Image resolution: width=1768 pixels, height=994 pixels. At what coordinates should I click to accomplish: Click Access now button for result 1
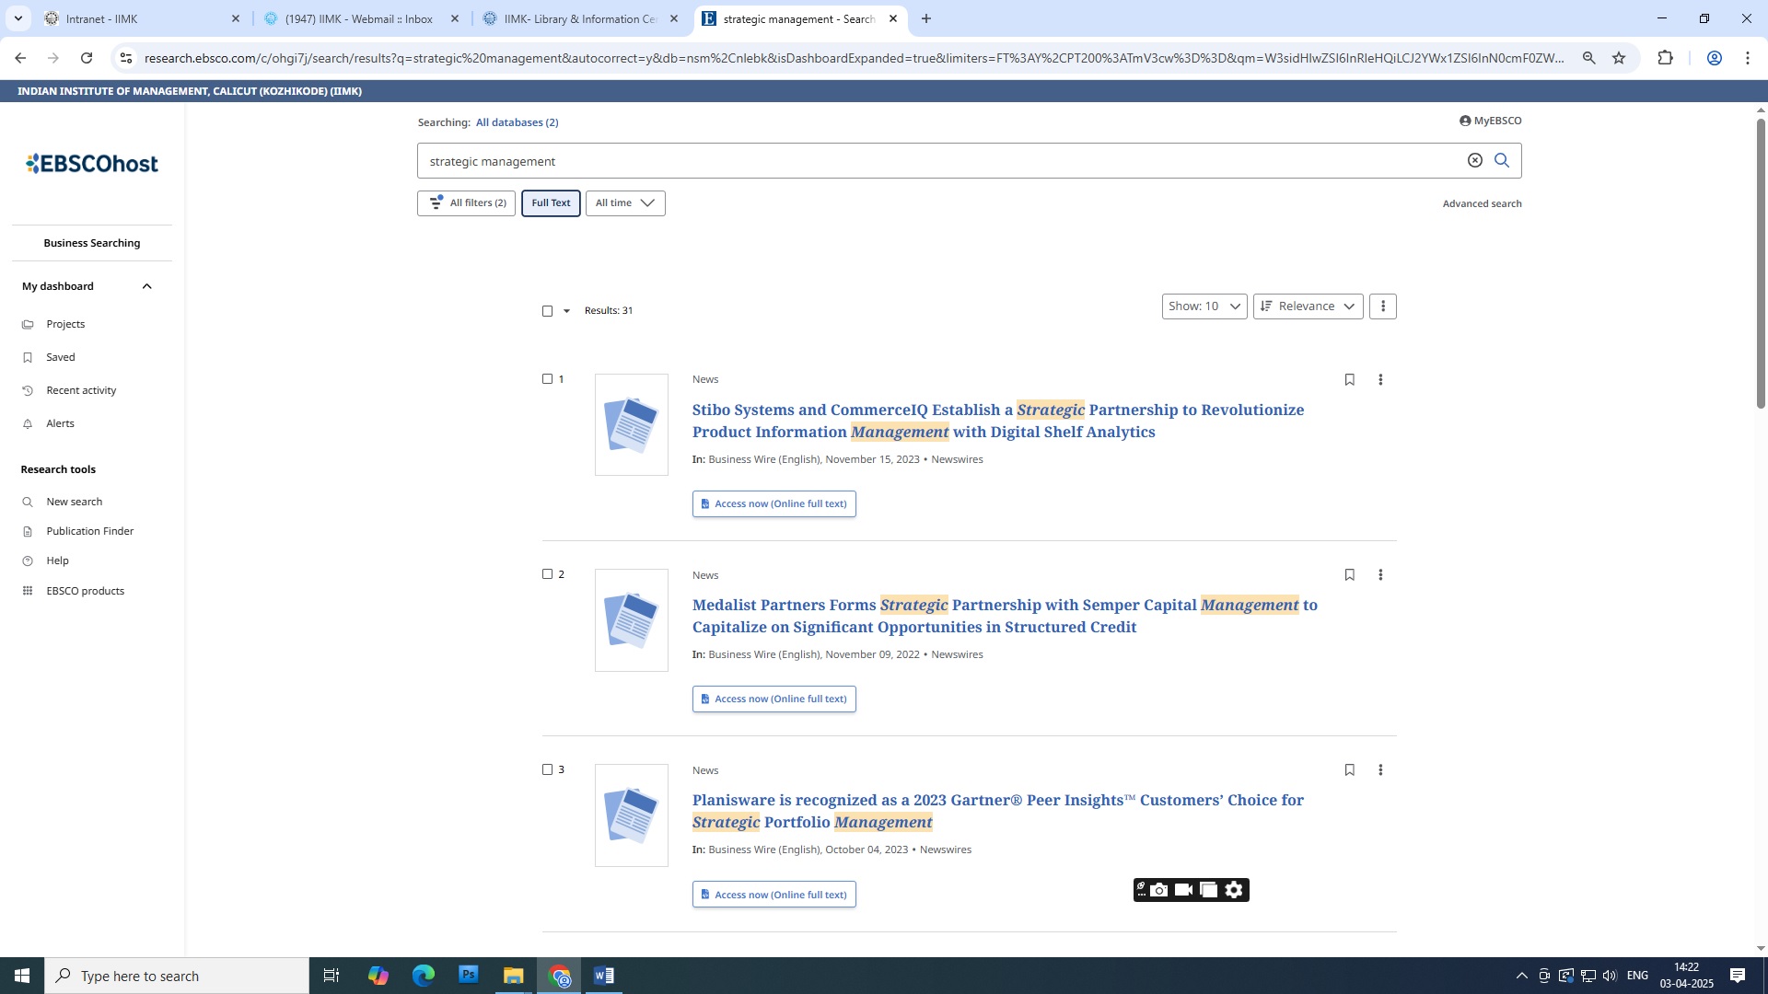point(773,503)
